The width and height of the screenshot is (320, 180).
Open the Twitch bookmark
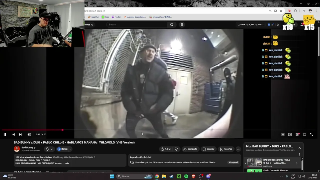[116, 17]
